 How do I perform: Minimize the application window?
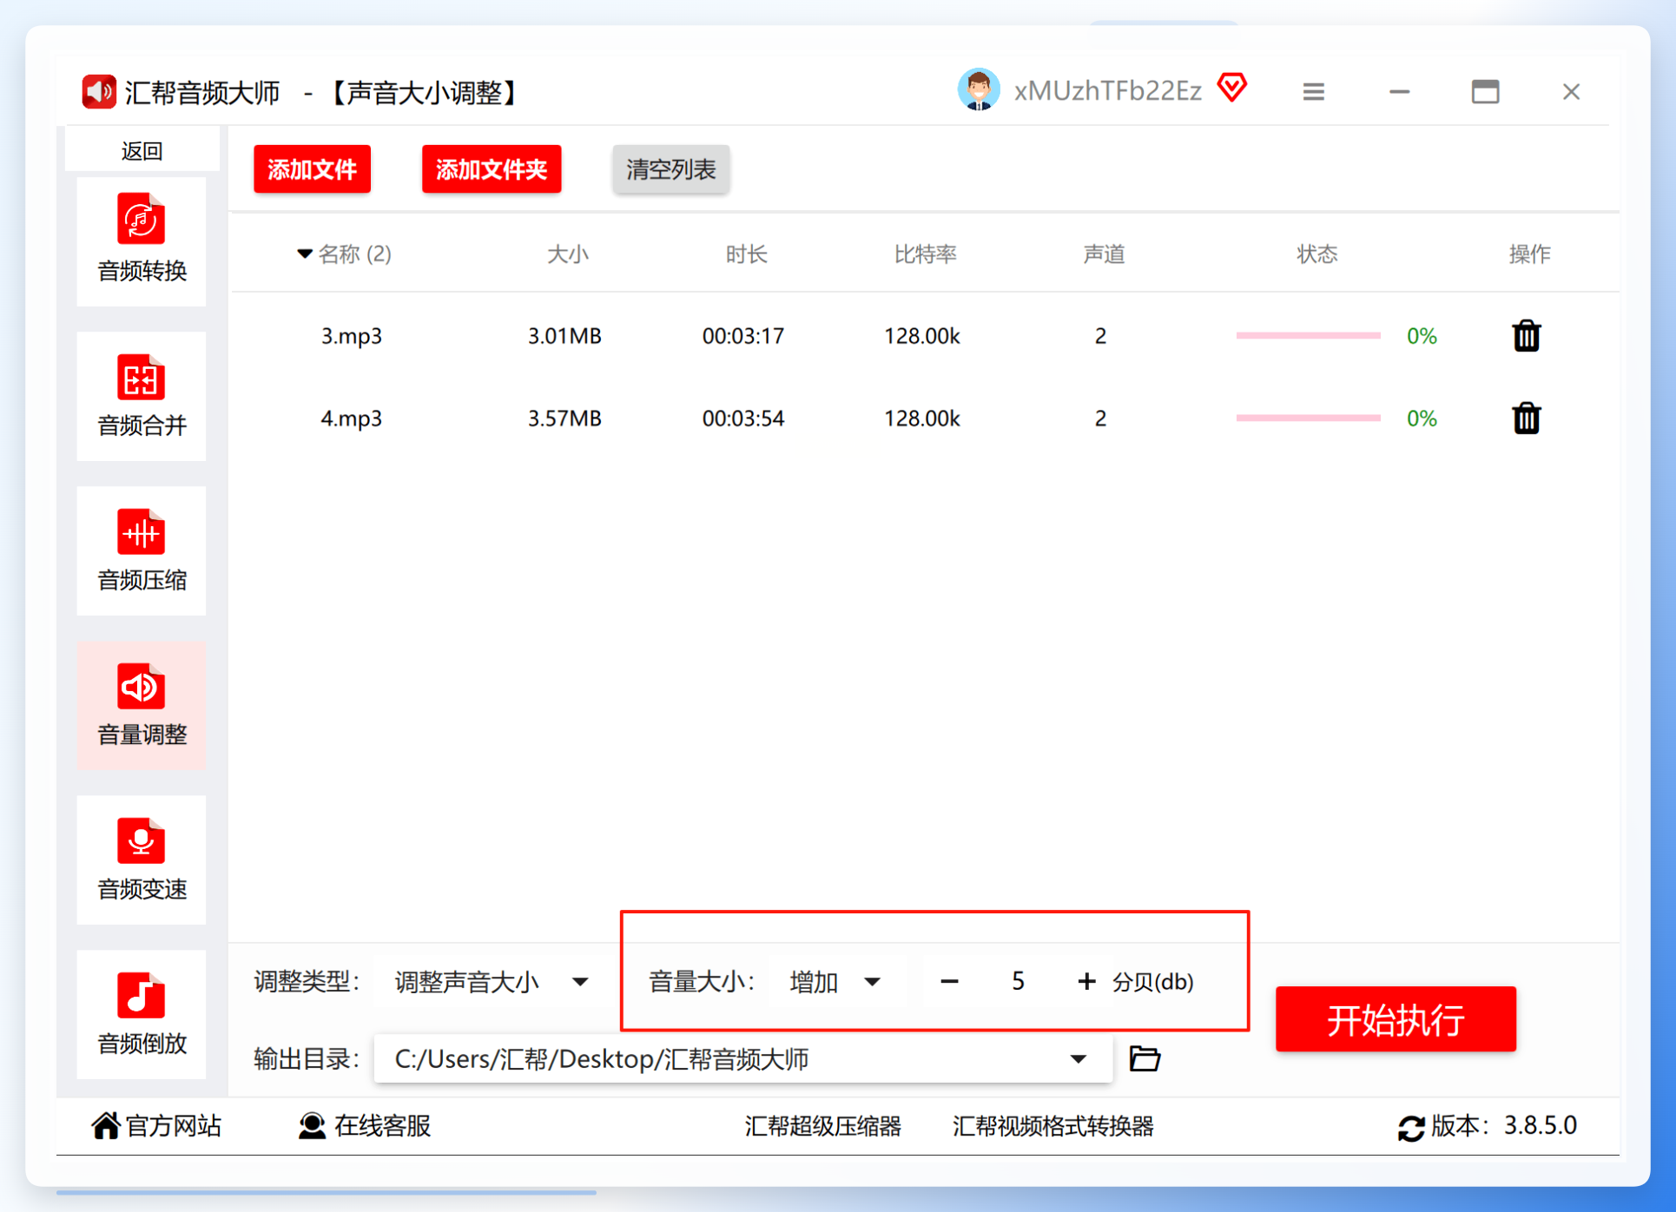click(x=1399, y=91)
